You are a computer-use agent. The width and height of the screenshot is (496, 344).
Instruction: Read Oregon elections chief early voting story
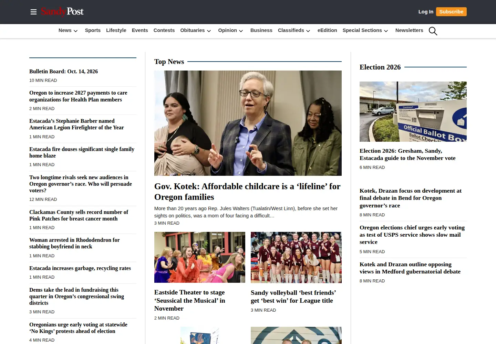[412, 235]
